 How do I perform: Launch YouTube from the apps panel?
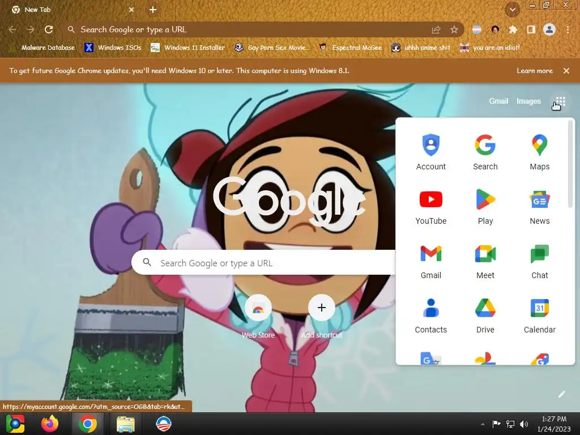pos(431,207)
